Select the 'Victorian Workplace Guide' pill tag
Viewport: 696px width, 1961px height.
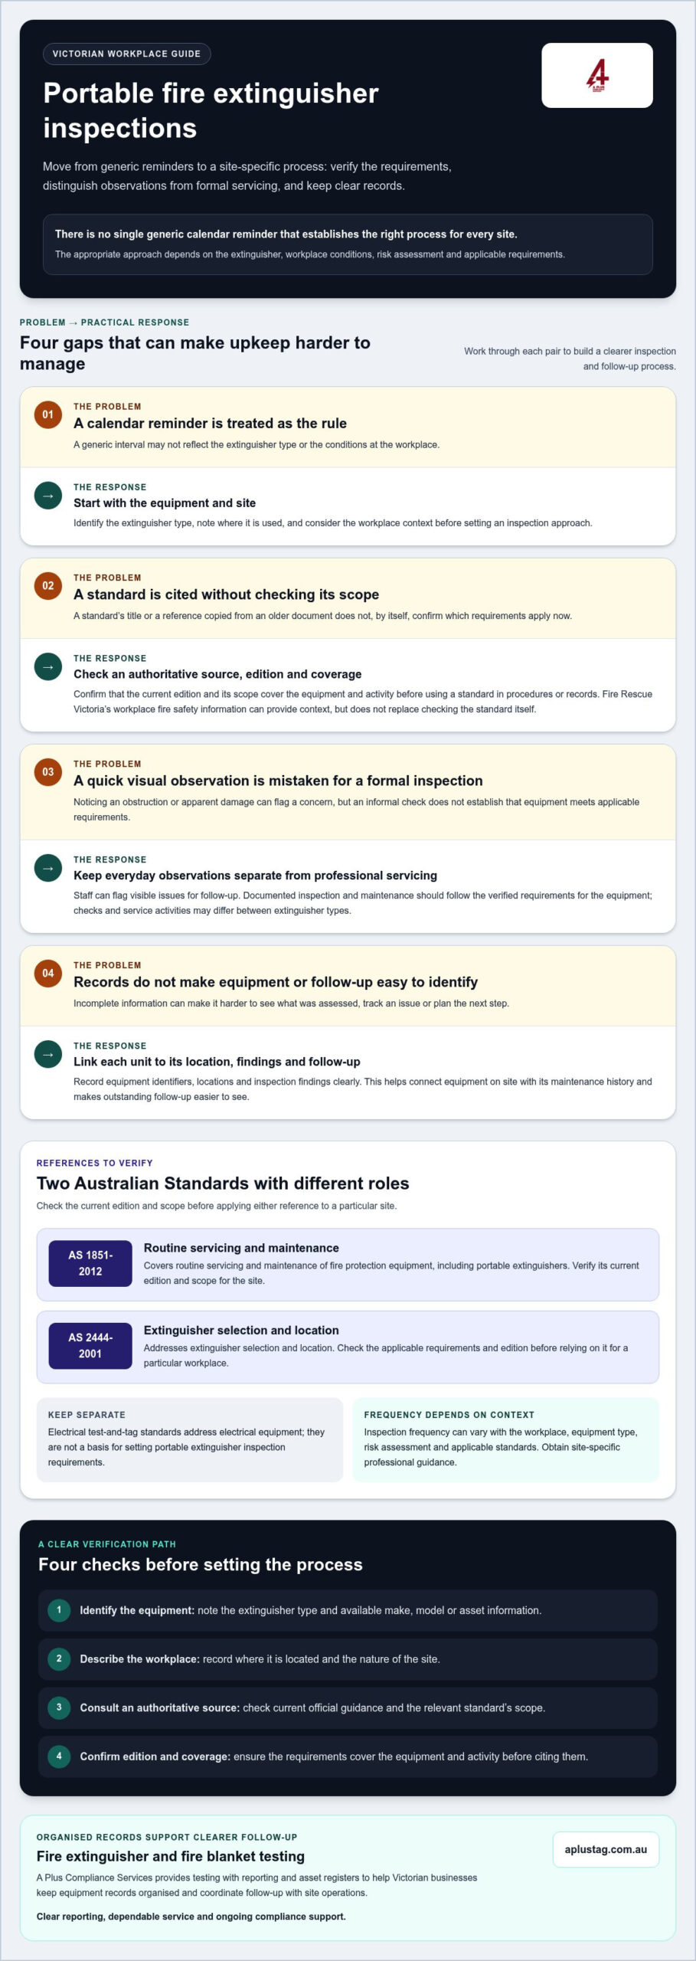click(x=126, y=54)
